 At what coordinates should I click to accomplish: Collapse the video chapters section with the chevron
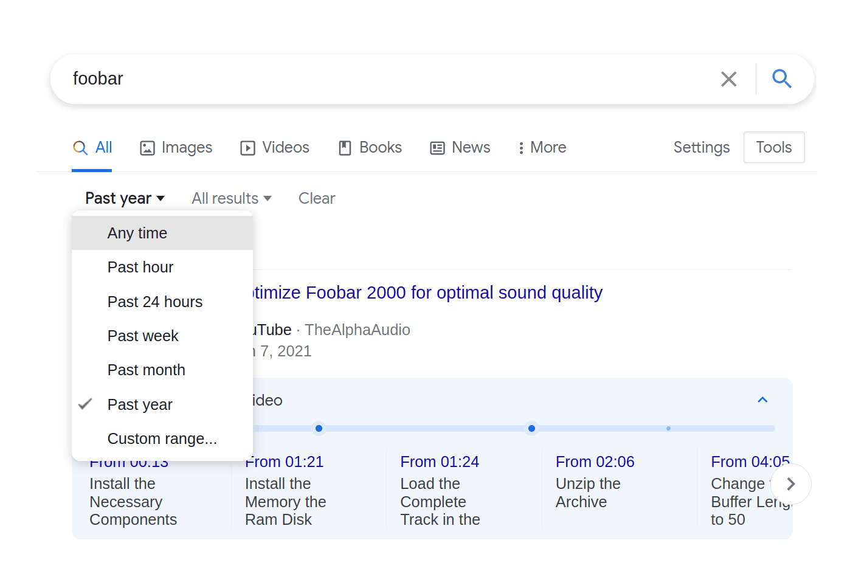762,400
